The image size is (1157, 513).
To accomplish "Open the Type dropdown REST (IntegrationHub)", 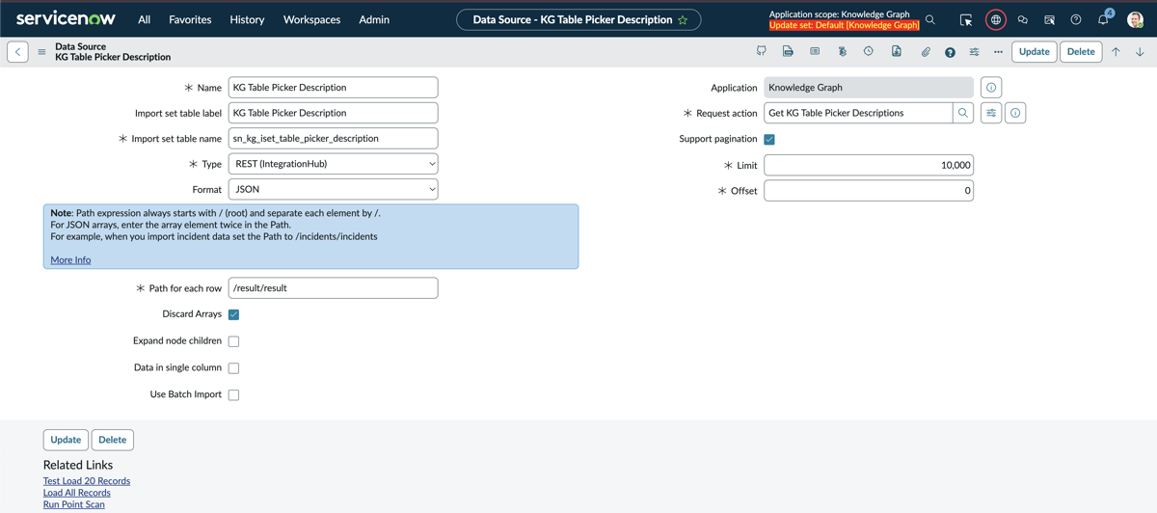I will 333,164.
